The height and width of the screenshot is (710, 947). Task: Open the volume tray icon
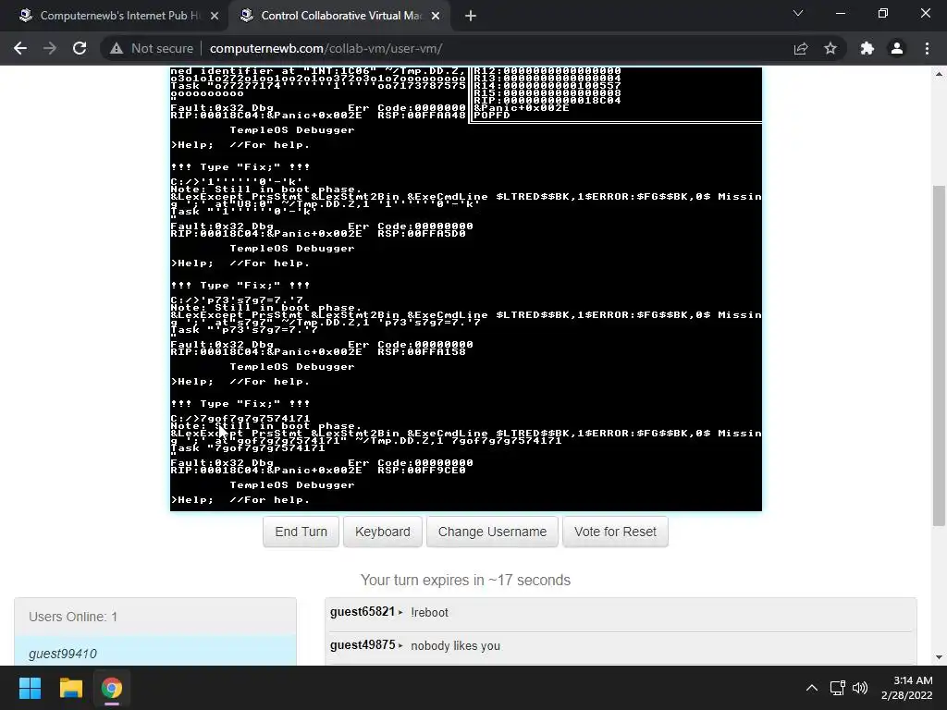pyautogui.click(x=859, y=688)
